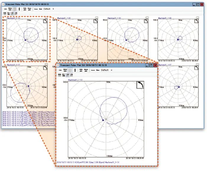Click fourth filter button in back window's second toolbar row

coord(16,13)
